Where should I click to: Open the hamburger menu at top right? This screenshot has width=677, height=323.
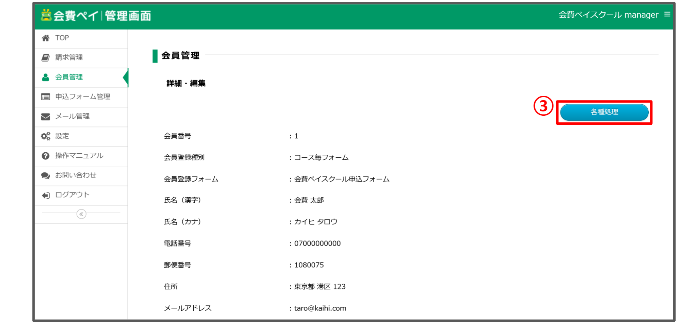click(x=667, y=14)
